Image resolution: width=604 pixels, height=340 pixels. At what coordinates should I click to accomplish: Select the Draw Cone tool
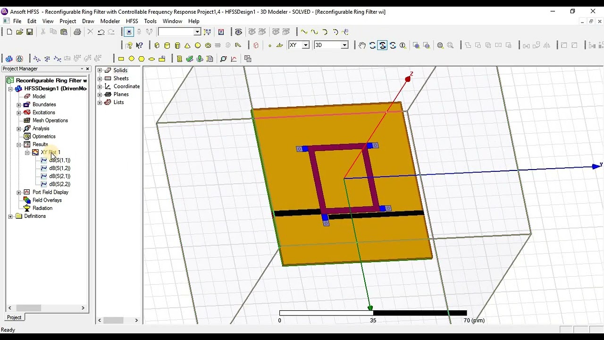[187, 45]
